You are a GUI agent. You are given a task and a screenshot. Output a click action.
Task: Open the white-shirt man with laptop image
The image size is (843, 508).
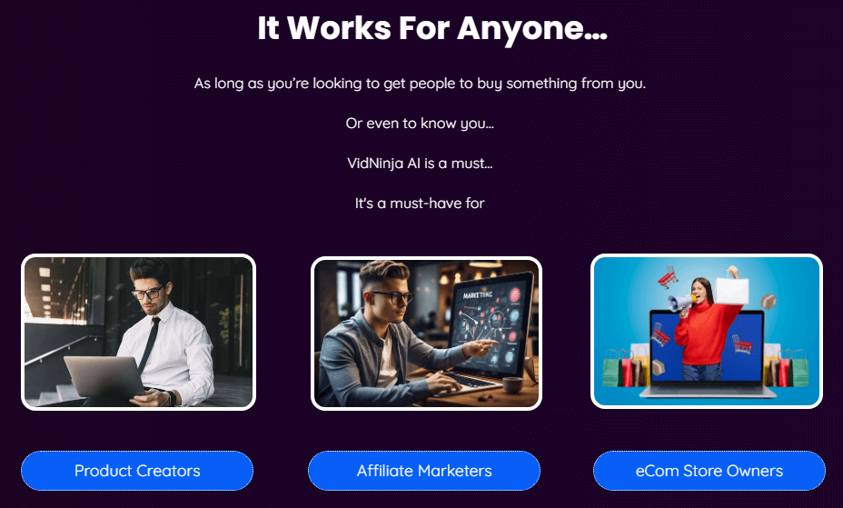[138, 332]
